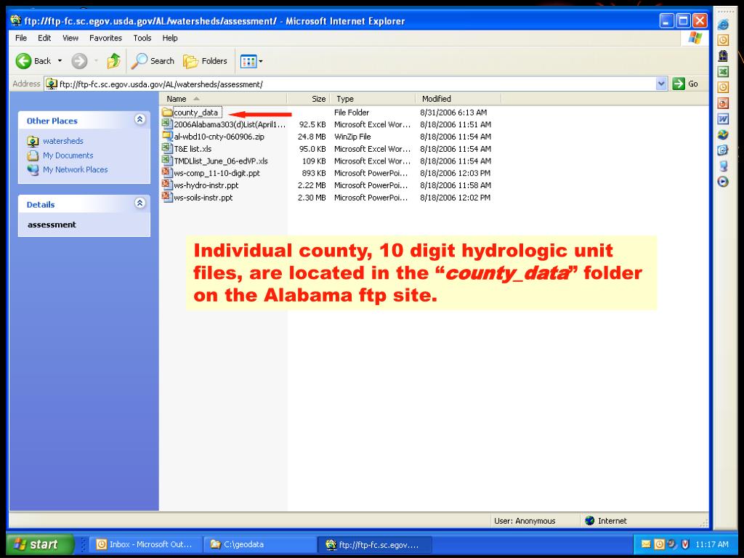
Task: Click the county_data folder name
Action: tap(196, 113)
